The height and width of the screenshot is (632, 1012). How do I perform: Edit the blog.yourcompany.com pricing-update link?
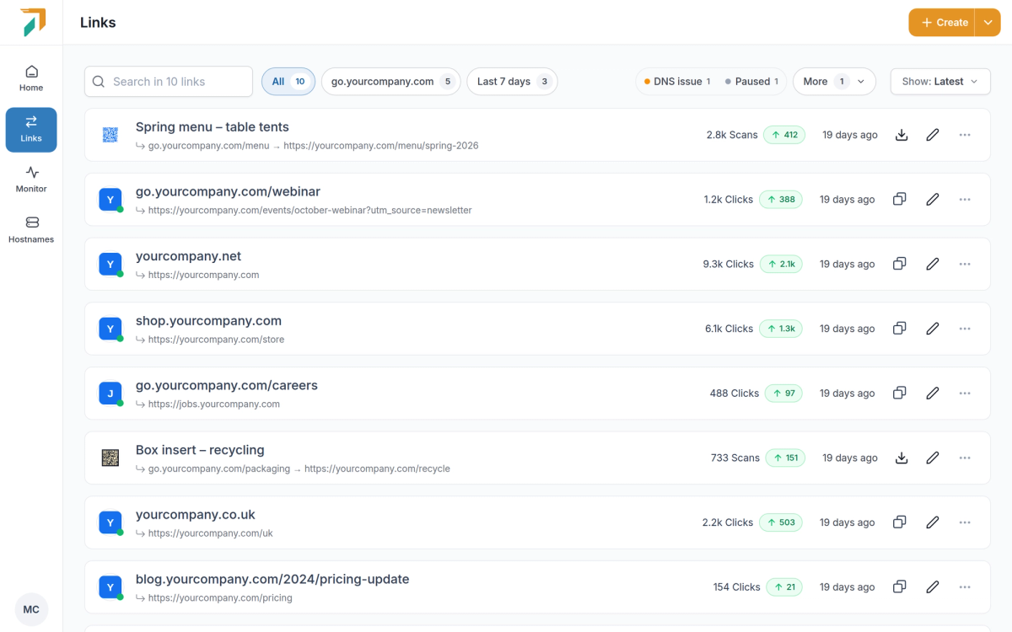[933, 587]
